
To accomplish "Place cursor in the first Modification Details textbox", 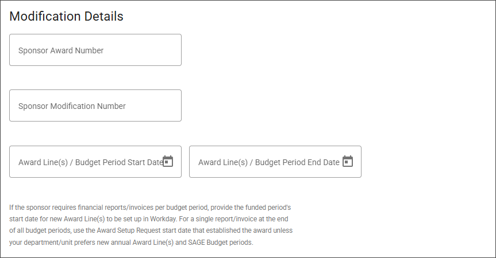I will [x=95, y=50].
